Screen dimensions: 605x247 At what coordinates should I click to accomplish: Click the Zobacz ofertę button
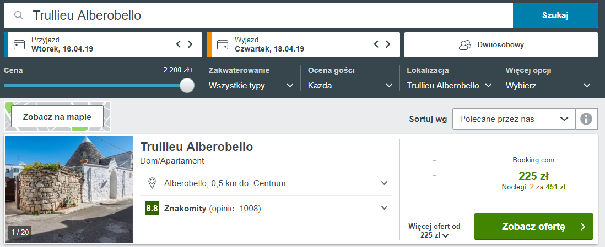click(x=533, y=227)
